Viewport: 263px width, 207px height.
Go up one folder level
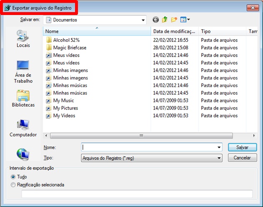165,20
